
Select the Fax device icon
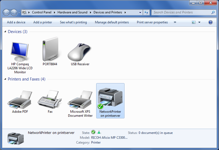pyautogui.click(x=49, y=100)
